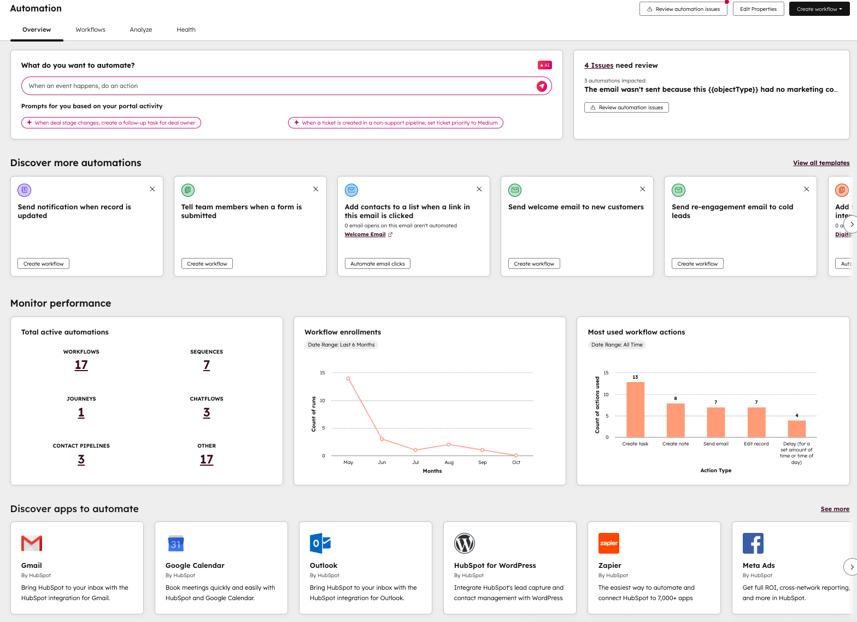Click the Meta Ads Facebook icon

pos(753,543)
